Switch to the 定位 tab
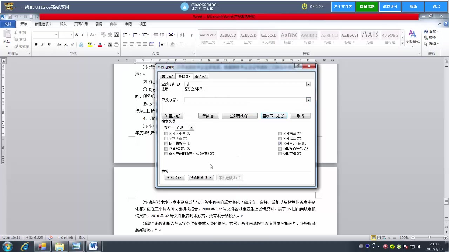Screen dimensions: 449x252 [201, 77]
